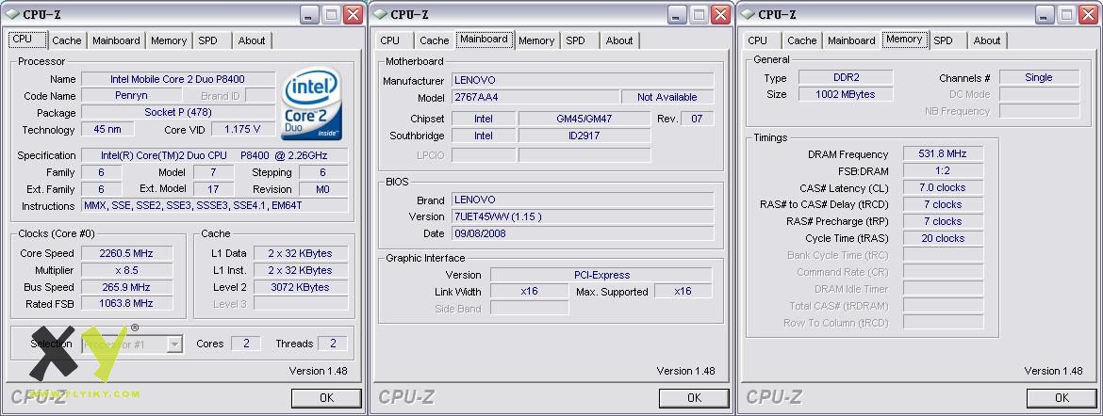Go to the CPU tab in the rightmost window
This screenshot has width=1103, height=416.
(757, 40)
